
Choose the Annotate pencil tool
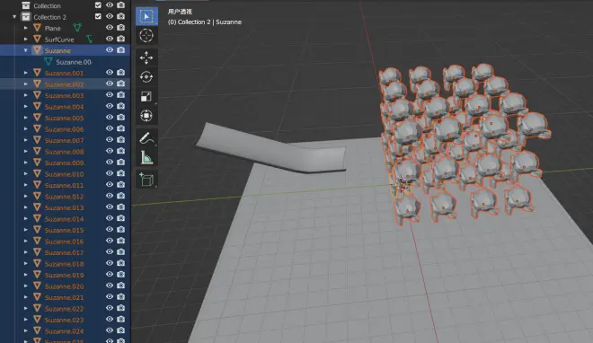point(146,138)
